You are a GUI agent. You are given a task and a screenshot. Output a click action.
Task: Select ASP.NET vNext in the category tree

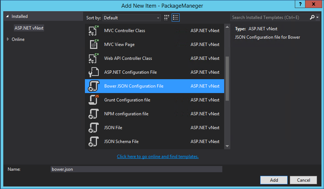coord(29,28)
